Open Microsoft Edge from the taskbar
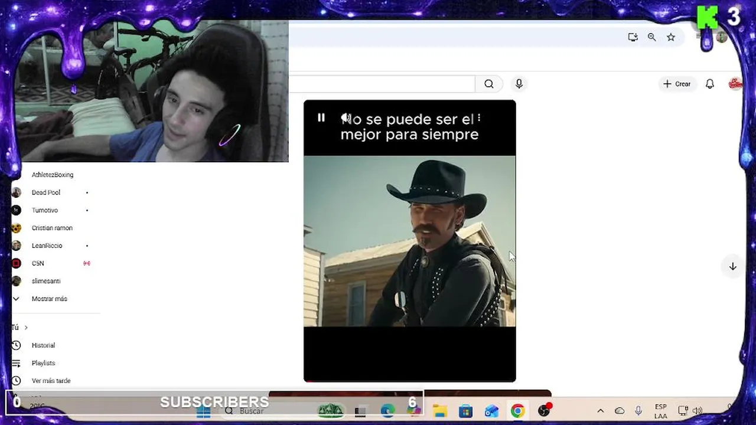 (x=387, y=411)
